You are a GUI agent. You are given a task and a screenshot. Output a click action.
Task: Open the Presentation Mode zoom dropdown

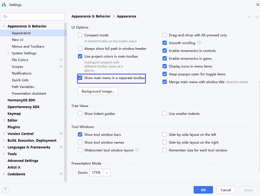pos(107,173)
